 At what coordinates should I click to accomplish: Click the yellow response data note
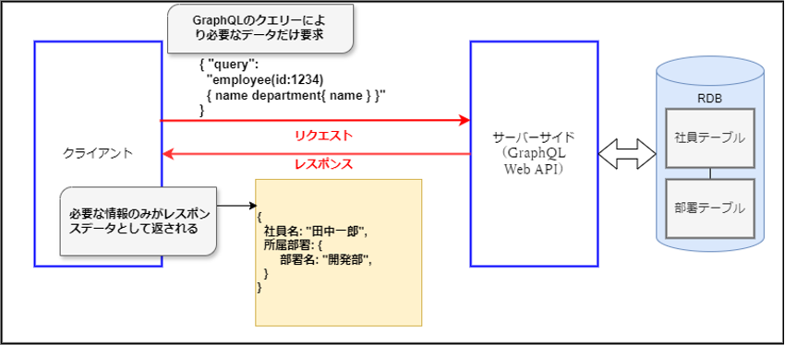[338, 253]
